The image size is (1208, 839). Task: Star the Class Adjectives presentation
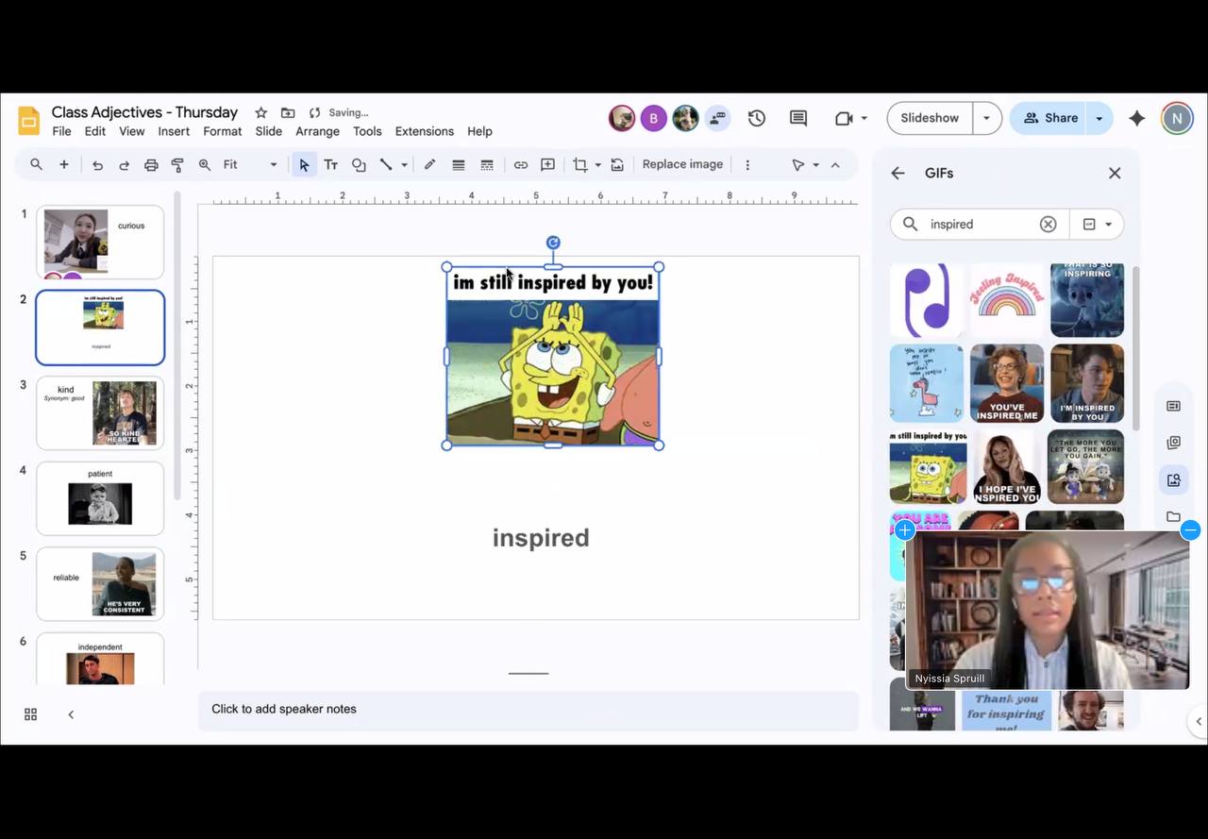[x=261, y=112]
